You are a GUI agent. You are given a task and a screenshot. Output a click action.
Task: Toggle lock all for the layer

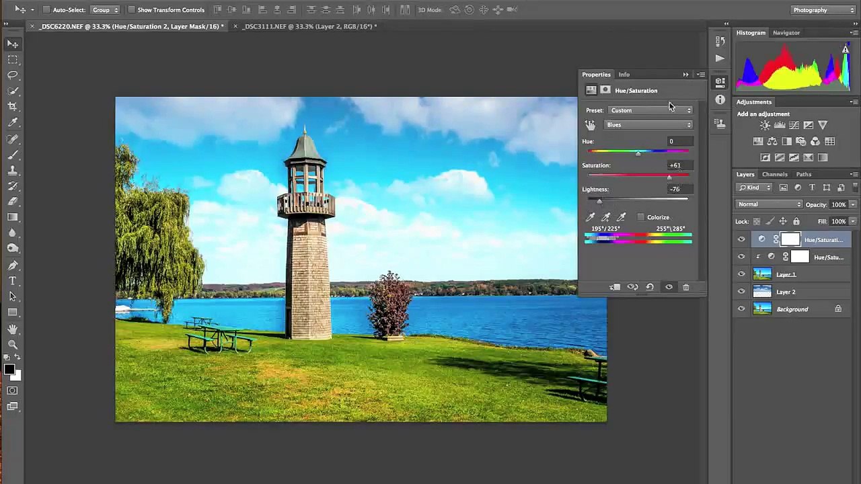click(x=796, y=221)
